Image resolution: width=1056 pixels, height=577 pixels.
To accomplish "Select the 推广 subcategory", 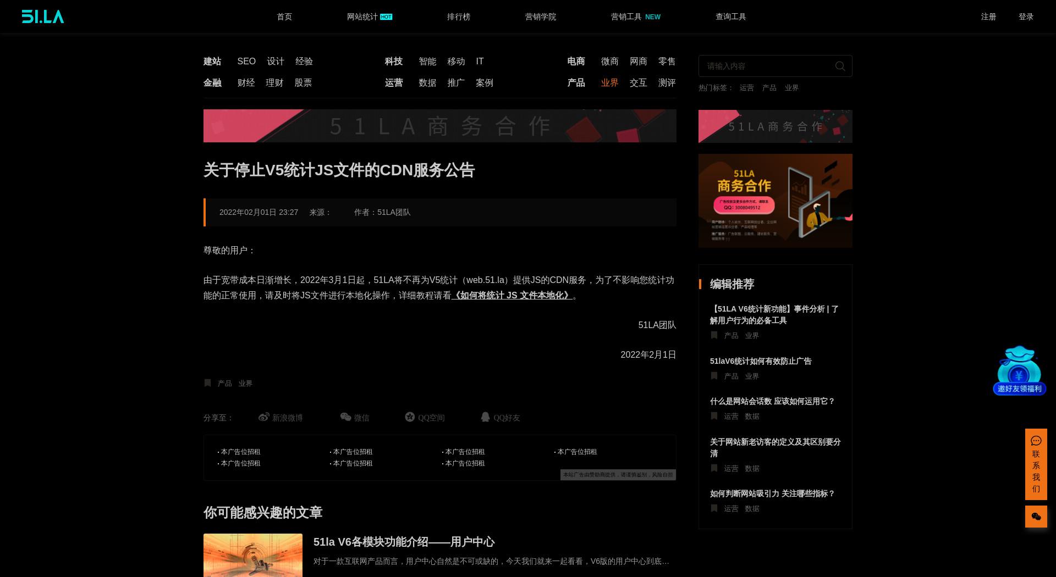I will [x=456, y=82].
